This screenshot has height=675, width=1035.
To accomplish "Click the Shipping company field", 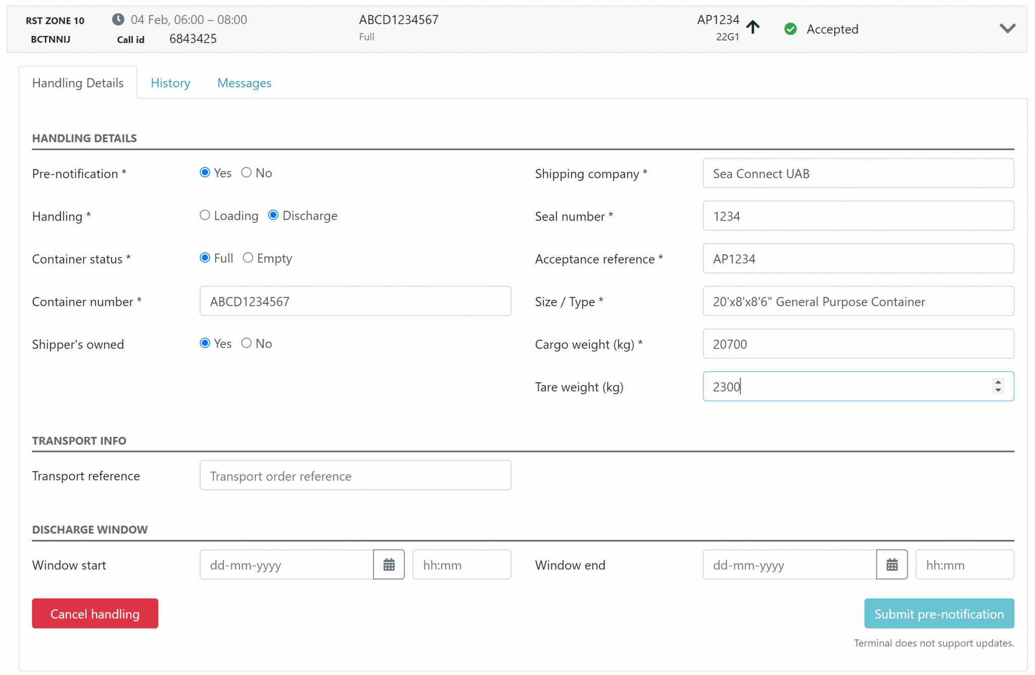I will 858,173.
